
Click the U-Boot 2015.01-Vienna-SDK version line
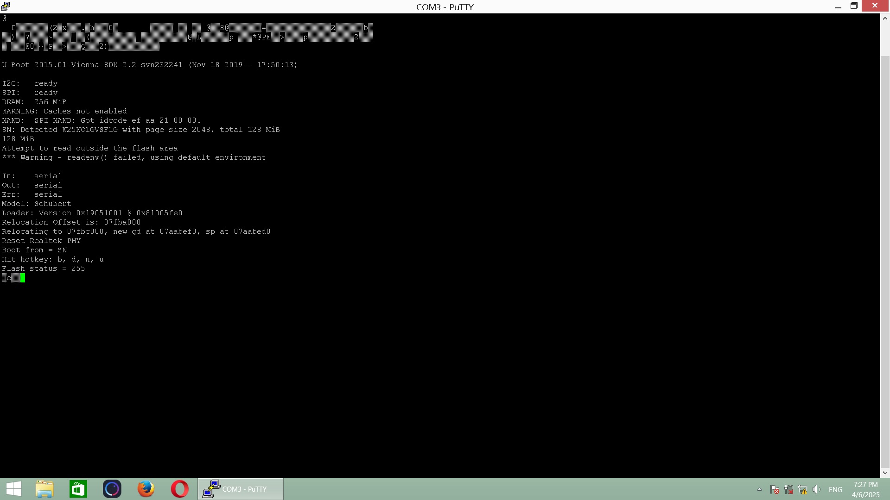(x=149, y=65)
